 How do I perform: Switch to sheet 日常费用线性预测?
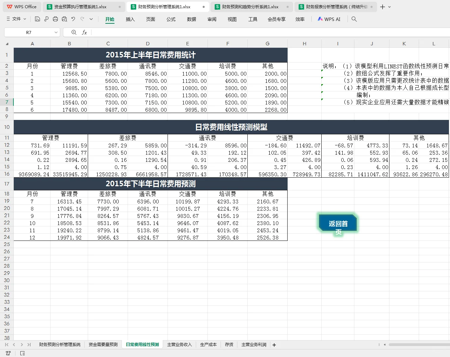click(x=142, y=345)
